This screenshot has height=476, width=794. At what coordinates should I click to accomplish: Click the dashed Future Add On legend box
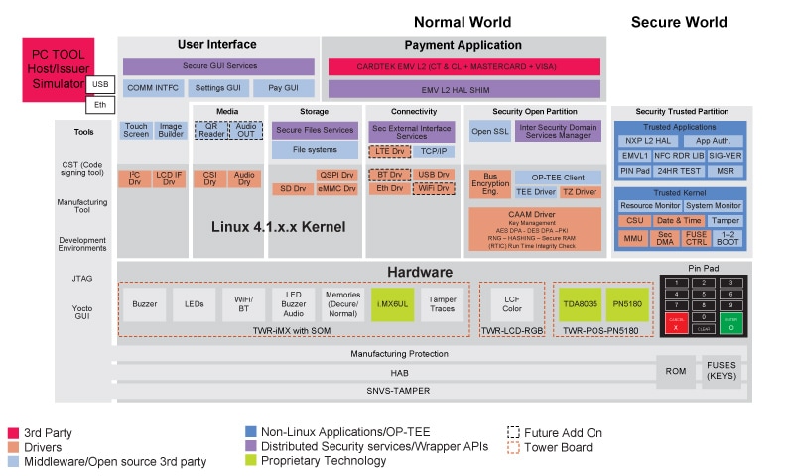pos(513,432)
